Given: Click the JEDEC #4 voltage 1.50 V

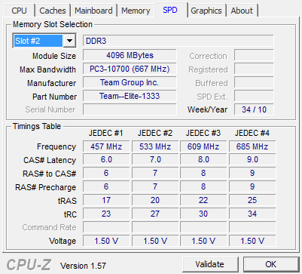Looking at the screenshot, I should (x=252, y=241).
